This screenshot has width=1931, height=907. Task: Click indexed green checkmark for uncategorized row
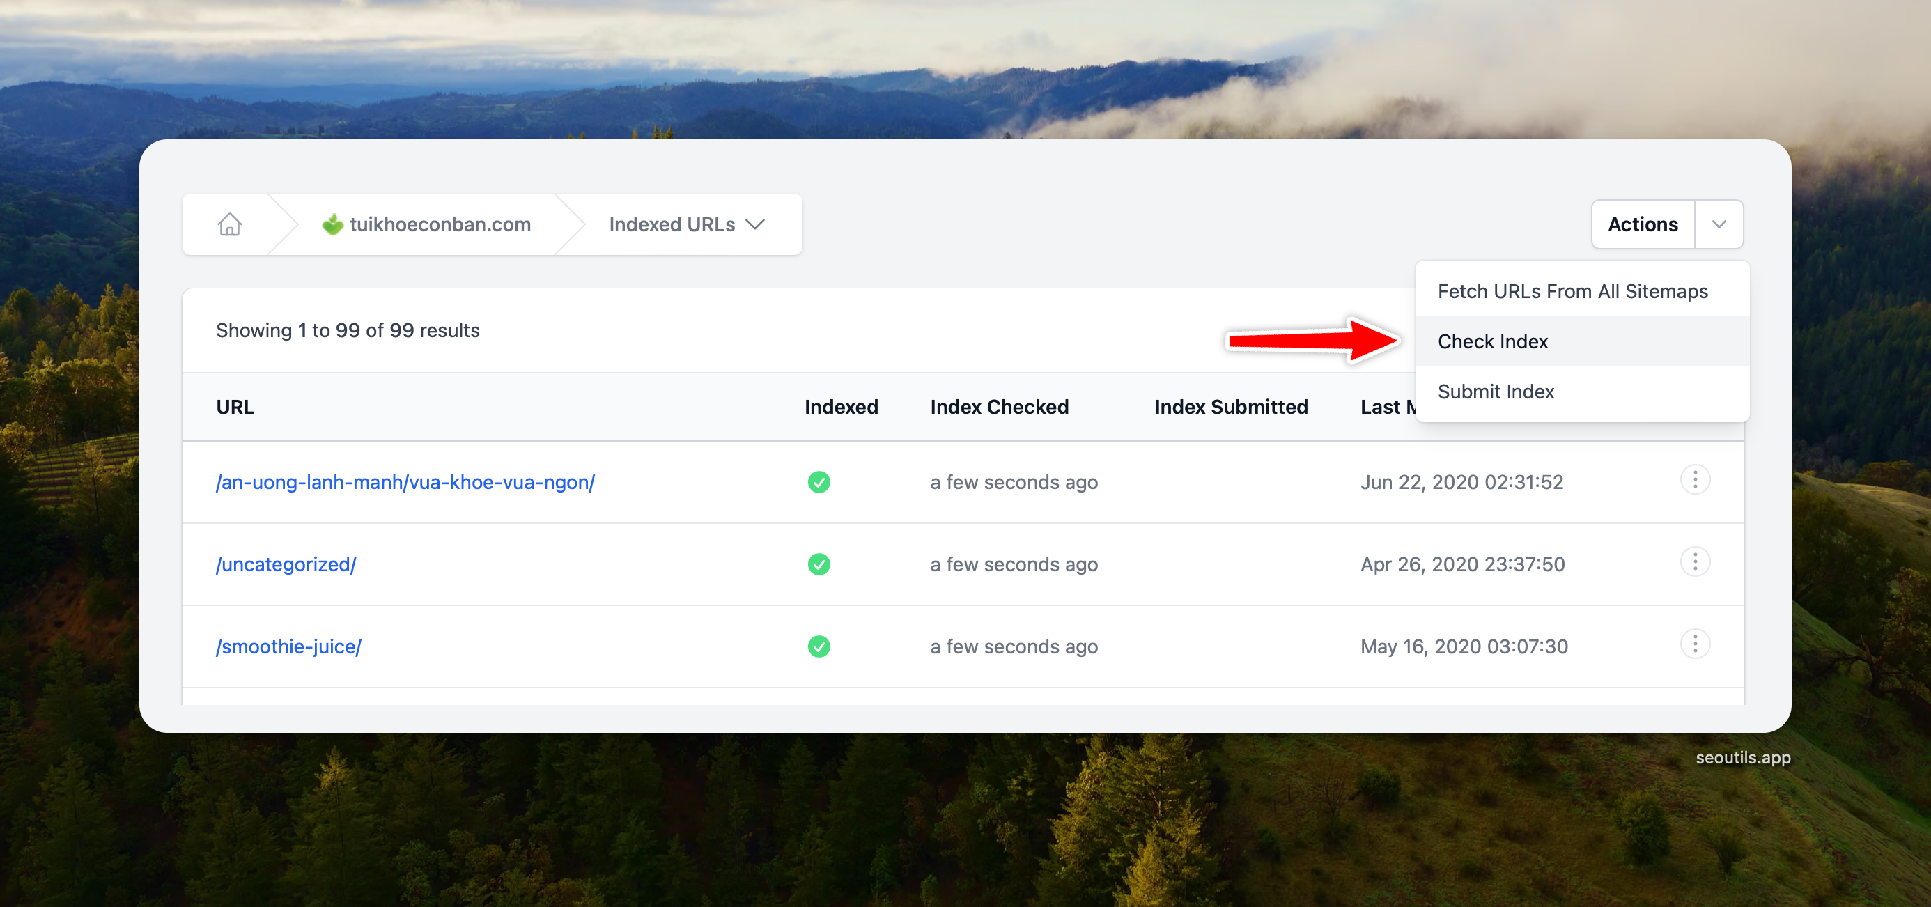click(x=819, y=564)
